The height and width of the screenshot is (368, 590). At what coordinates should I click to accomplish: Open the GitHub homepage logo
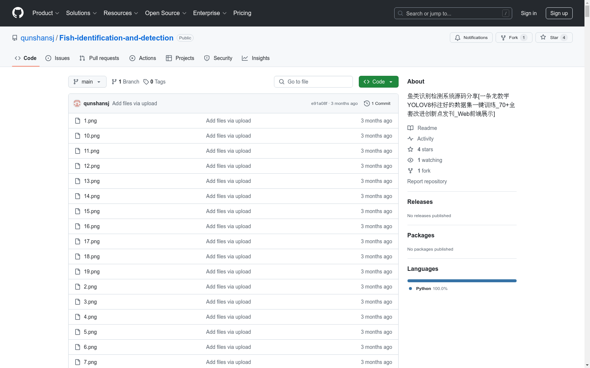click(x=18, y=13)
